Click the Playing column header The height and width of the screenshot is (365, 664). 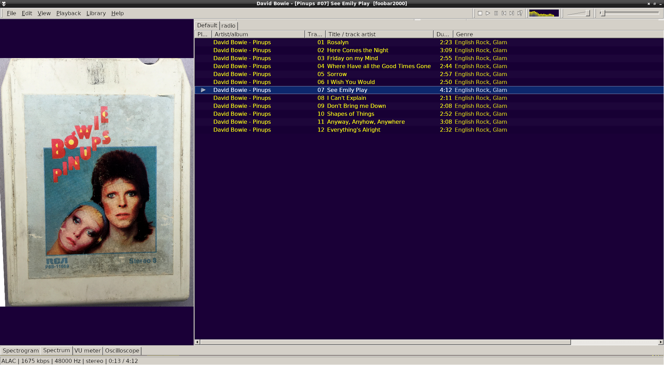tap(203, 34)
